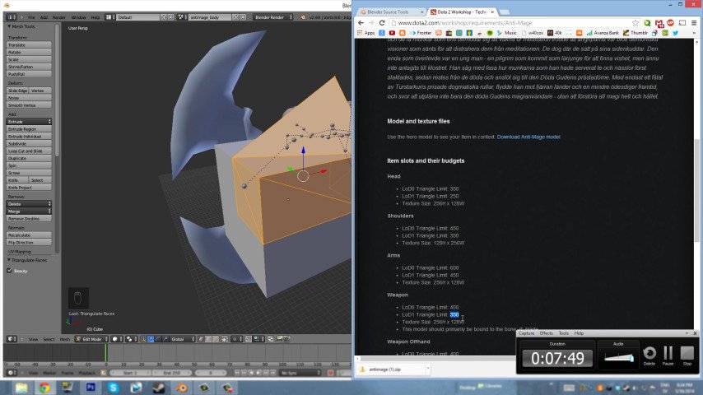Viewport: 703px width, 395px height.
Task: Open the Delete dropdown in Mesh Tools
Action: pos(29,203)
